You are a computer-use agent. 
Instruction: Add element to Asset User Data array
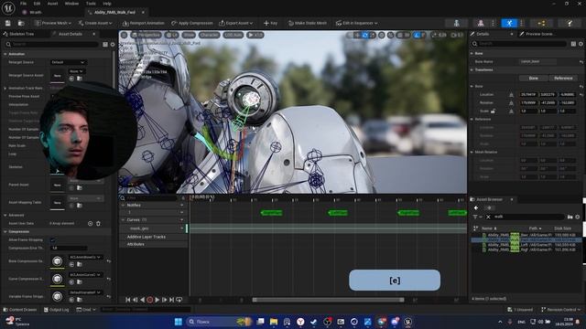90,223
